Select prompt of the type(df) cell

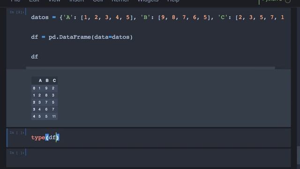17,133
